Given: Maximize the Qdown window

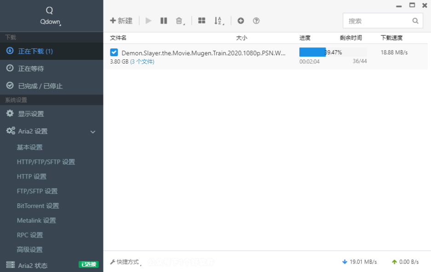Looking at the screenshot, I should (412, 5).
